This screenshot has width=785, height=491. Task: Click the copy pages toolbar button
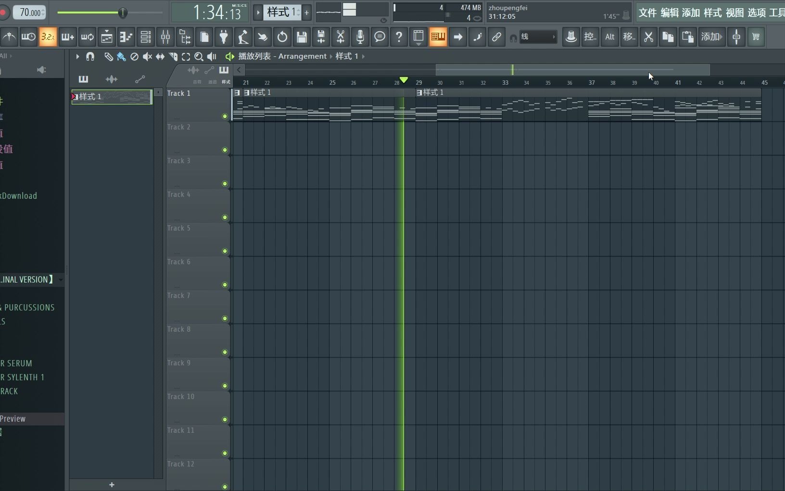pyautogui.click(x=668, y=37)
